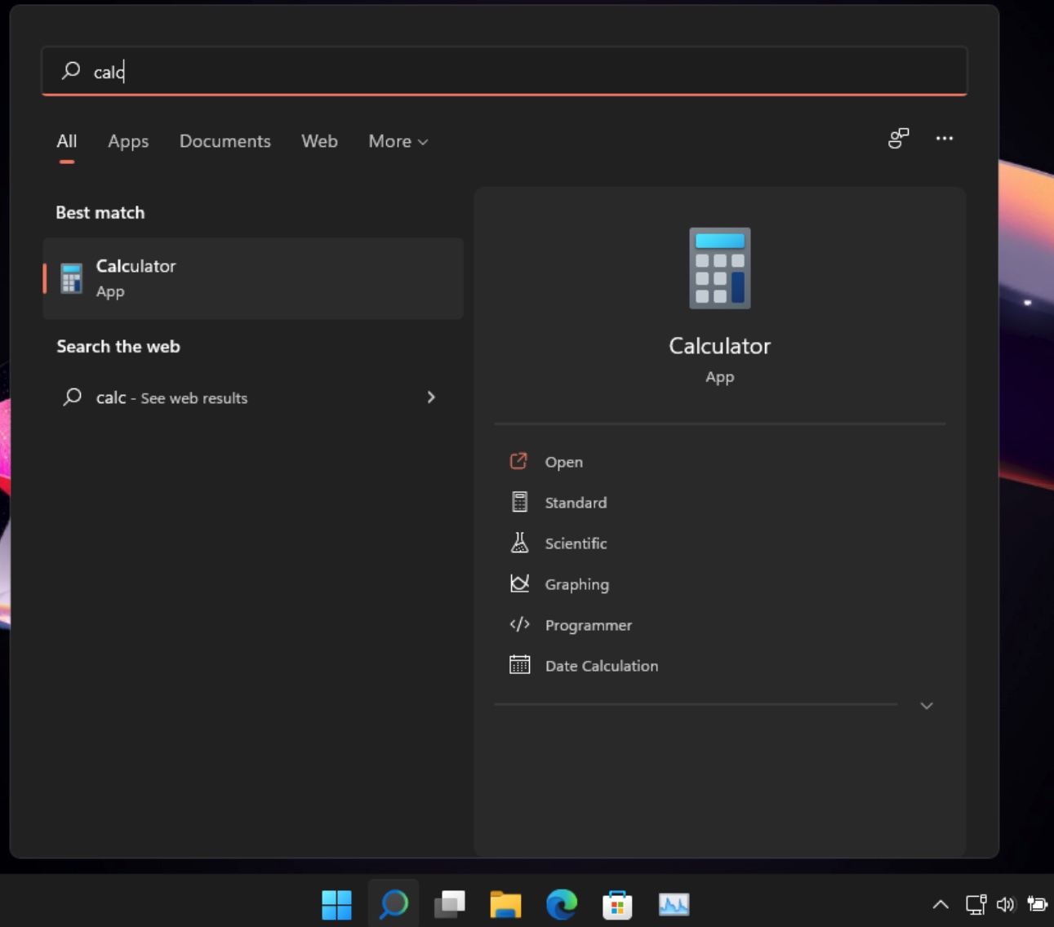Expand the More filter dropdown
Image resolution: width=1054 pixels, height=927 pixels.
pos(398,141)
